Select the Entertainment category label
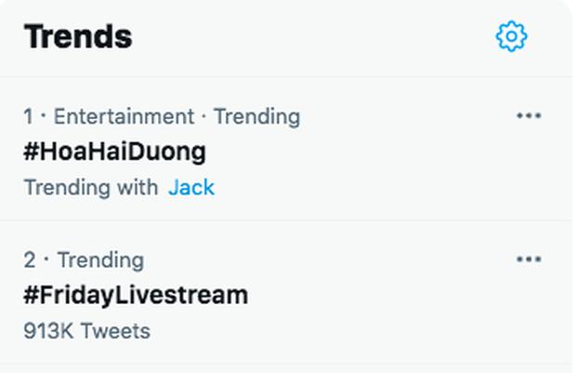 pos(124,116)
